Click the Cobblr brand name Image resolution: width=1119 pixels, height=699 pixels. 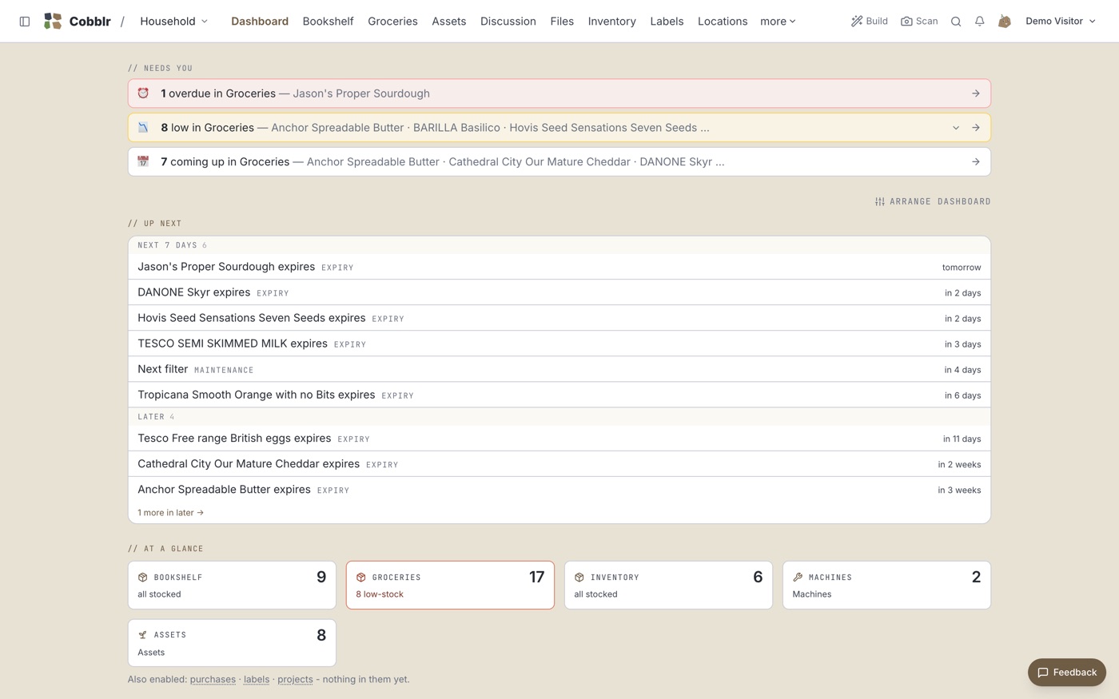click(x=90, y=22)
